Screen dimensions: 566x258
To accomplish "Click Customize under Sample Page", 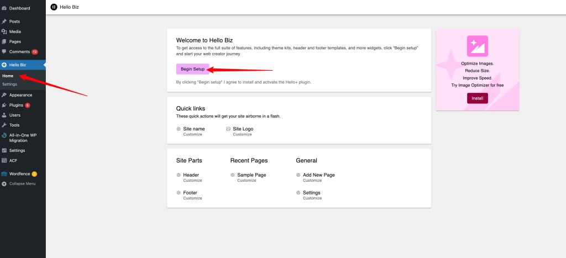I will click(x=247, y=181).
